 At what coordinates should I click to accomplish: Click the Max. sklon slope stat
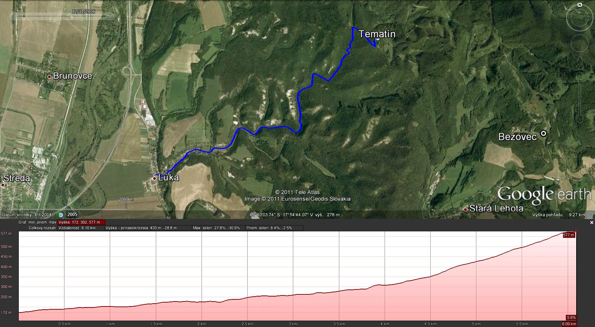[216, 228]
